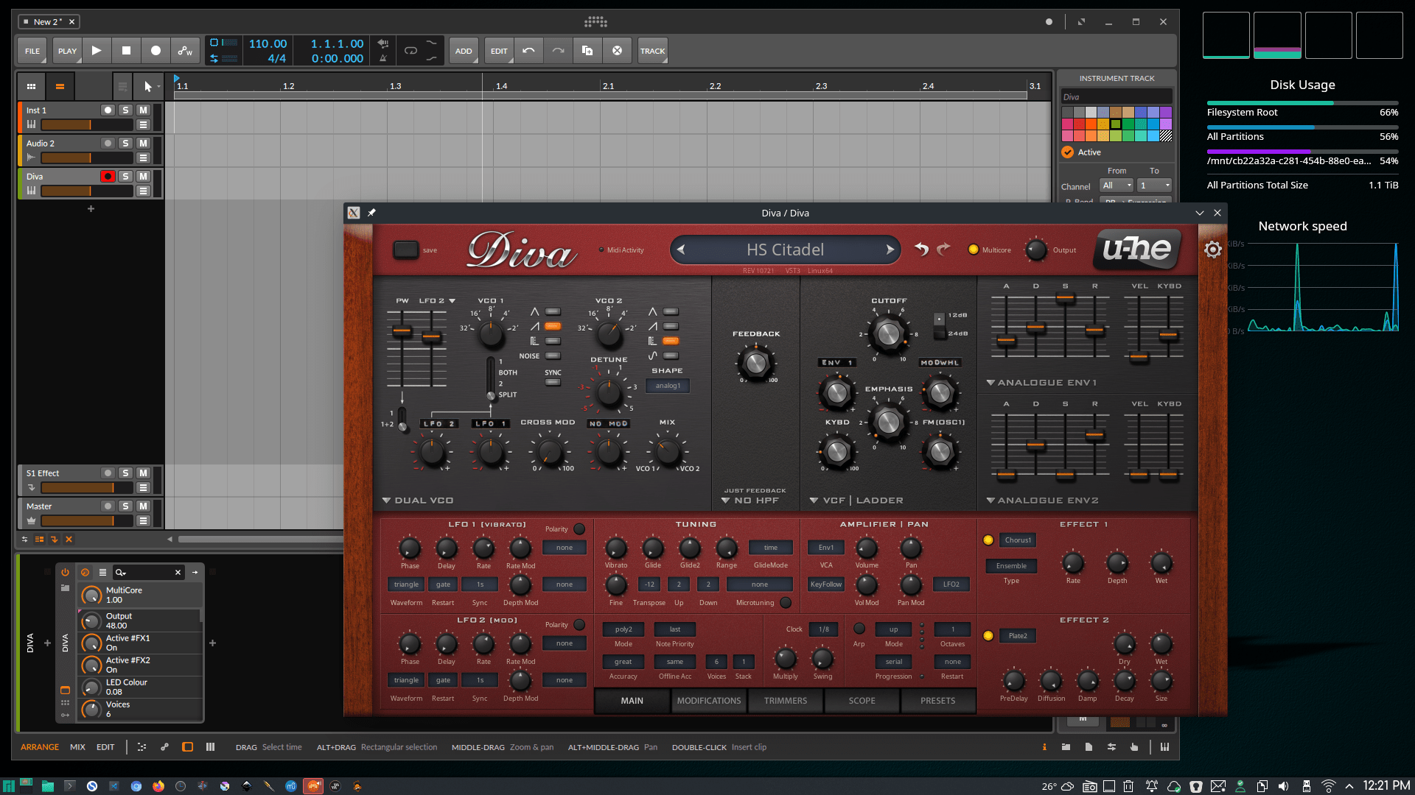The width and height of the screenshot is (1415, 795).
Task: Mute the Inst 1 track
Action: click(x=143, y=110)
